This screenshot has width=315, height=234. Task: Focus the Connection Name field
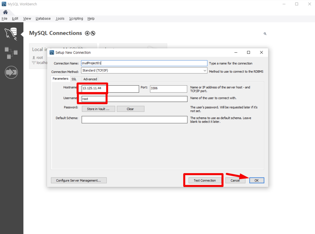[x=144, y=63]
